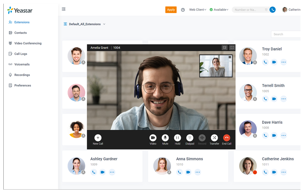Start video call with Terrell Smith

point(274,99)
